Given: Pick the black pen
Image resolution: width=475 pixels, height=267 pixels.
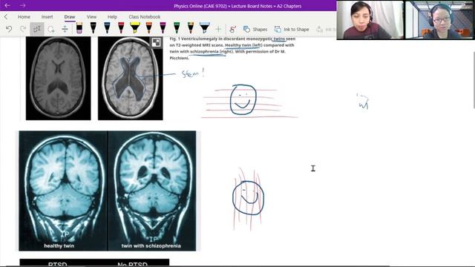Looking at the screenshot, I should [x=93, y=28].
